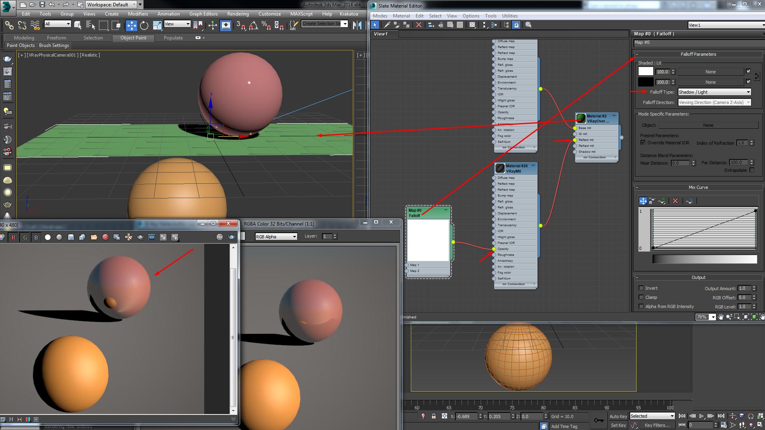Click the Set Key button

tap(618, 425)
